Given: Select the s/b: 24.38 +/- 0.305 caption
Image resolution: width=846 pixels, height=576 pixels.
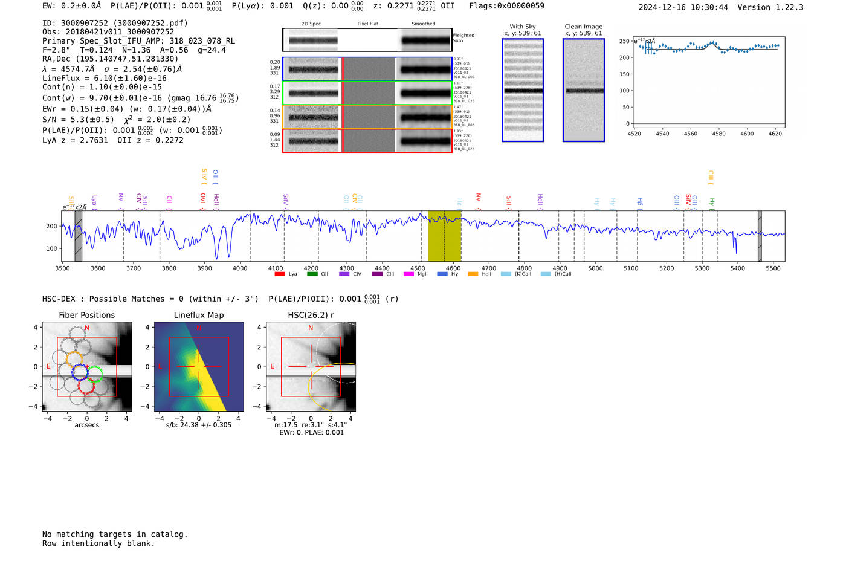Looking at the screenshot, I should pyautogui.click(x=199, y=425).
